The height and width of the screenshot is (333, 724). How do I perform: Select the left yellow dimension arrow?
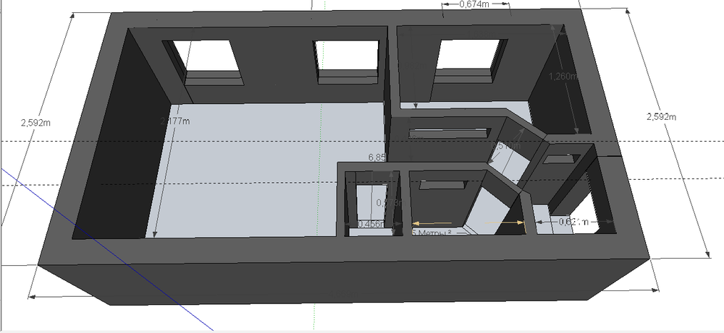432,222
